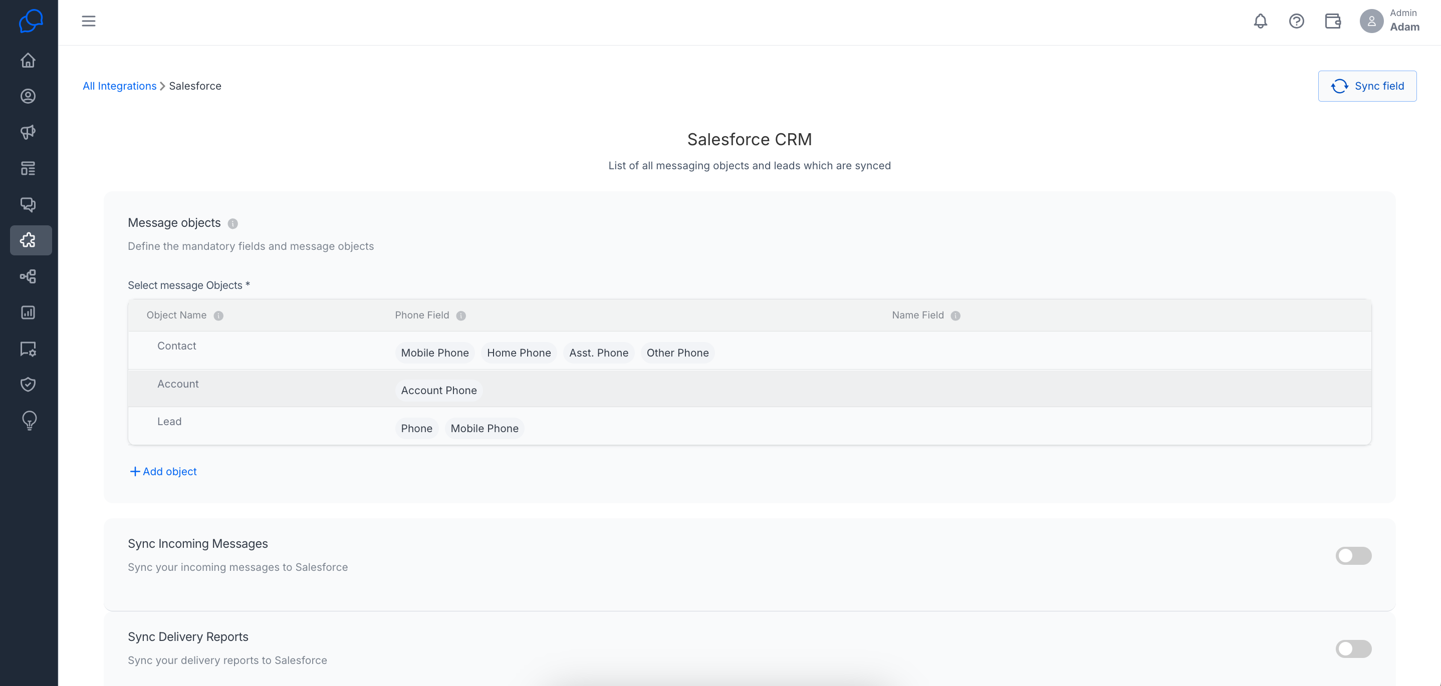Open the Templates layout icon
Screen dimensions: 1441x686
28,168
